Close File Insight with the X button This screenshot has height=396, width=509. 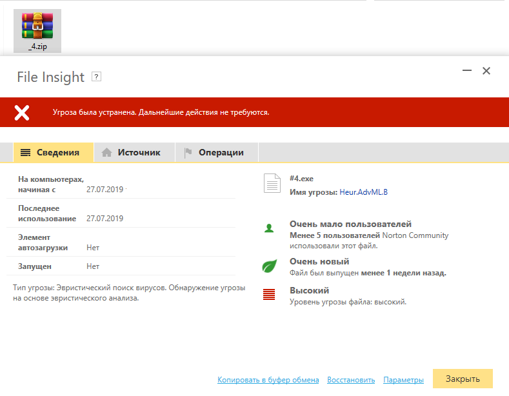tap(486, 71)
